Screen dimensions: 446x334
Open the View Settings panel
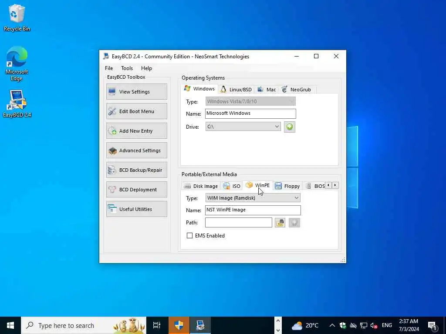point(136,92)
